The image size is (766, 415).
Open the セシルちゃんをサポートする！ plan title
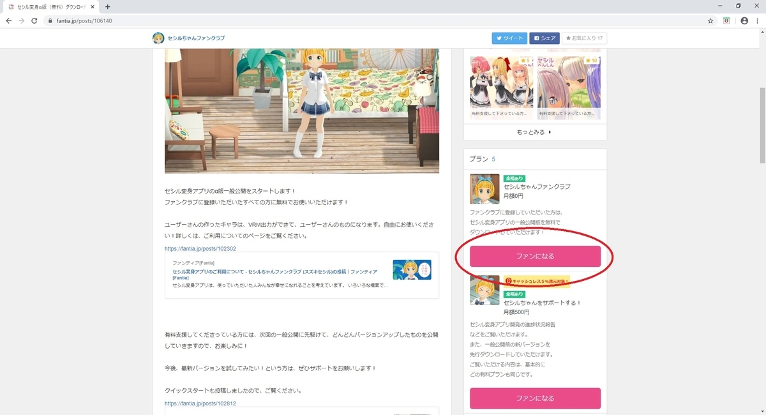coord(543,303)
